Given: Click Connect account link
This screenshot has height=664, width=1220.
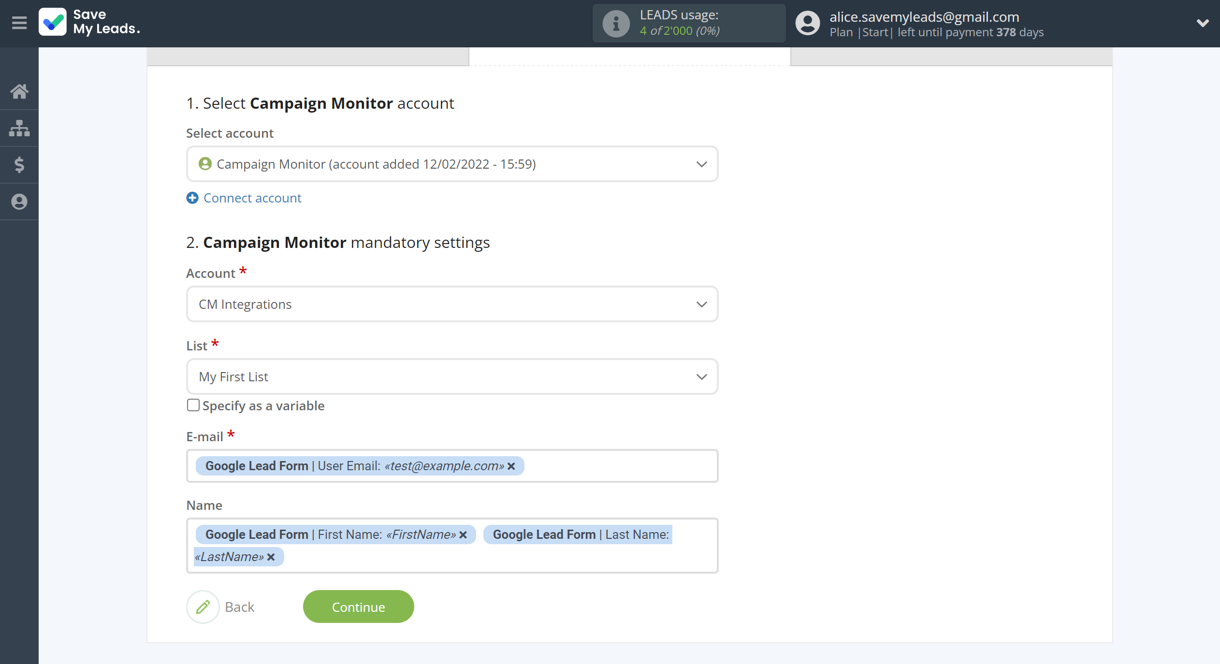Looking at the screenshot, I should point(252,198).
